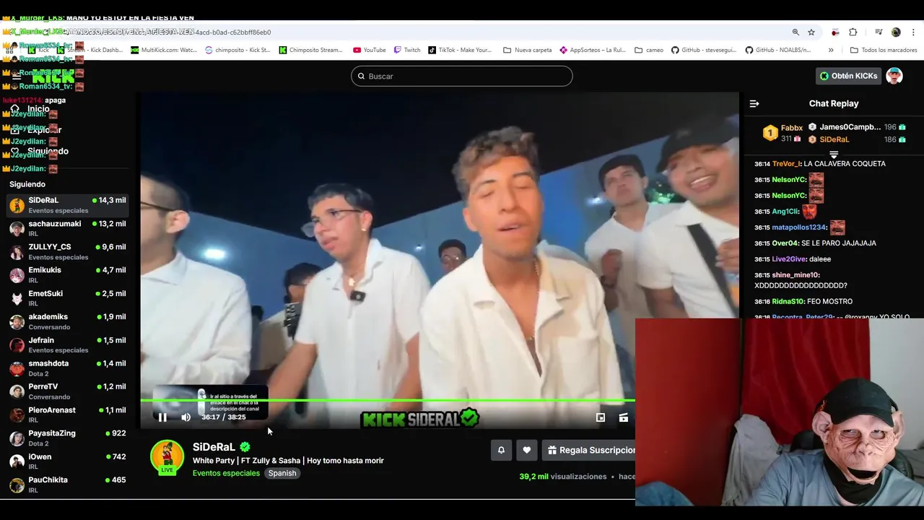Open Jefrain channel avatar
This screenshot has width=924, height=520.
click(x=17, y=344)
